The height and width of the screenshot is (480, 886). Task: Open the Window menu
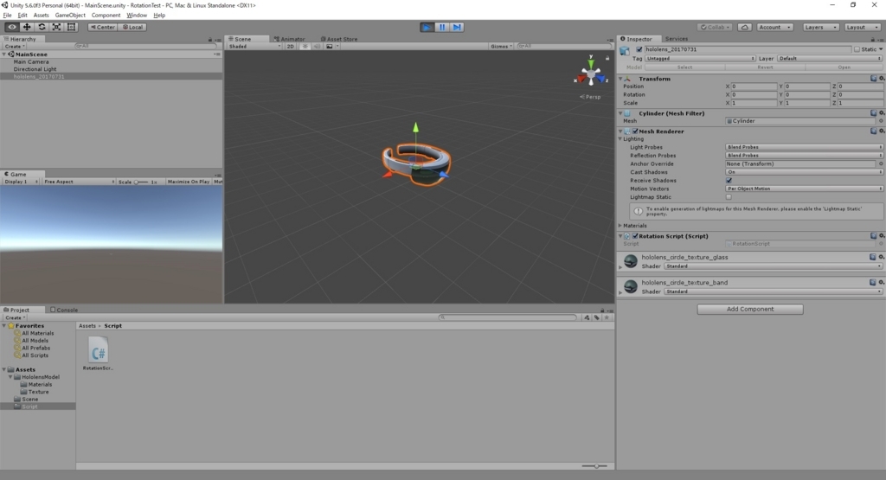(136, 16)
